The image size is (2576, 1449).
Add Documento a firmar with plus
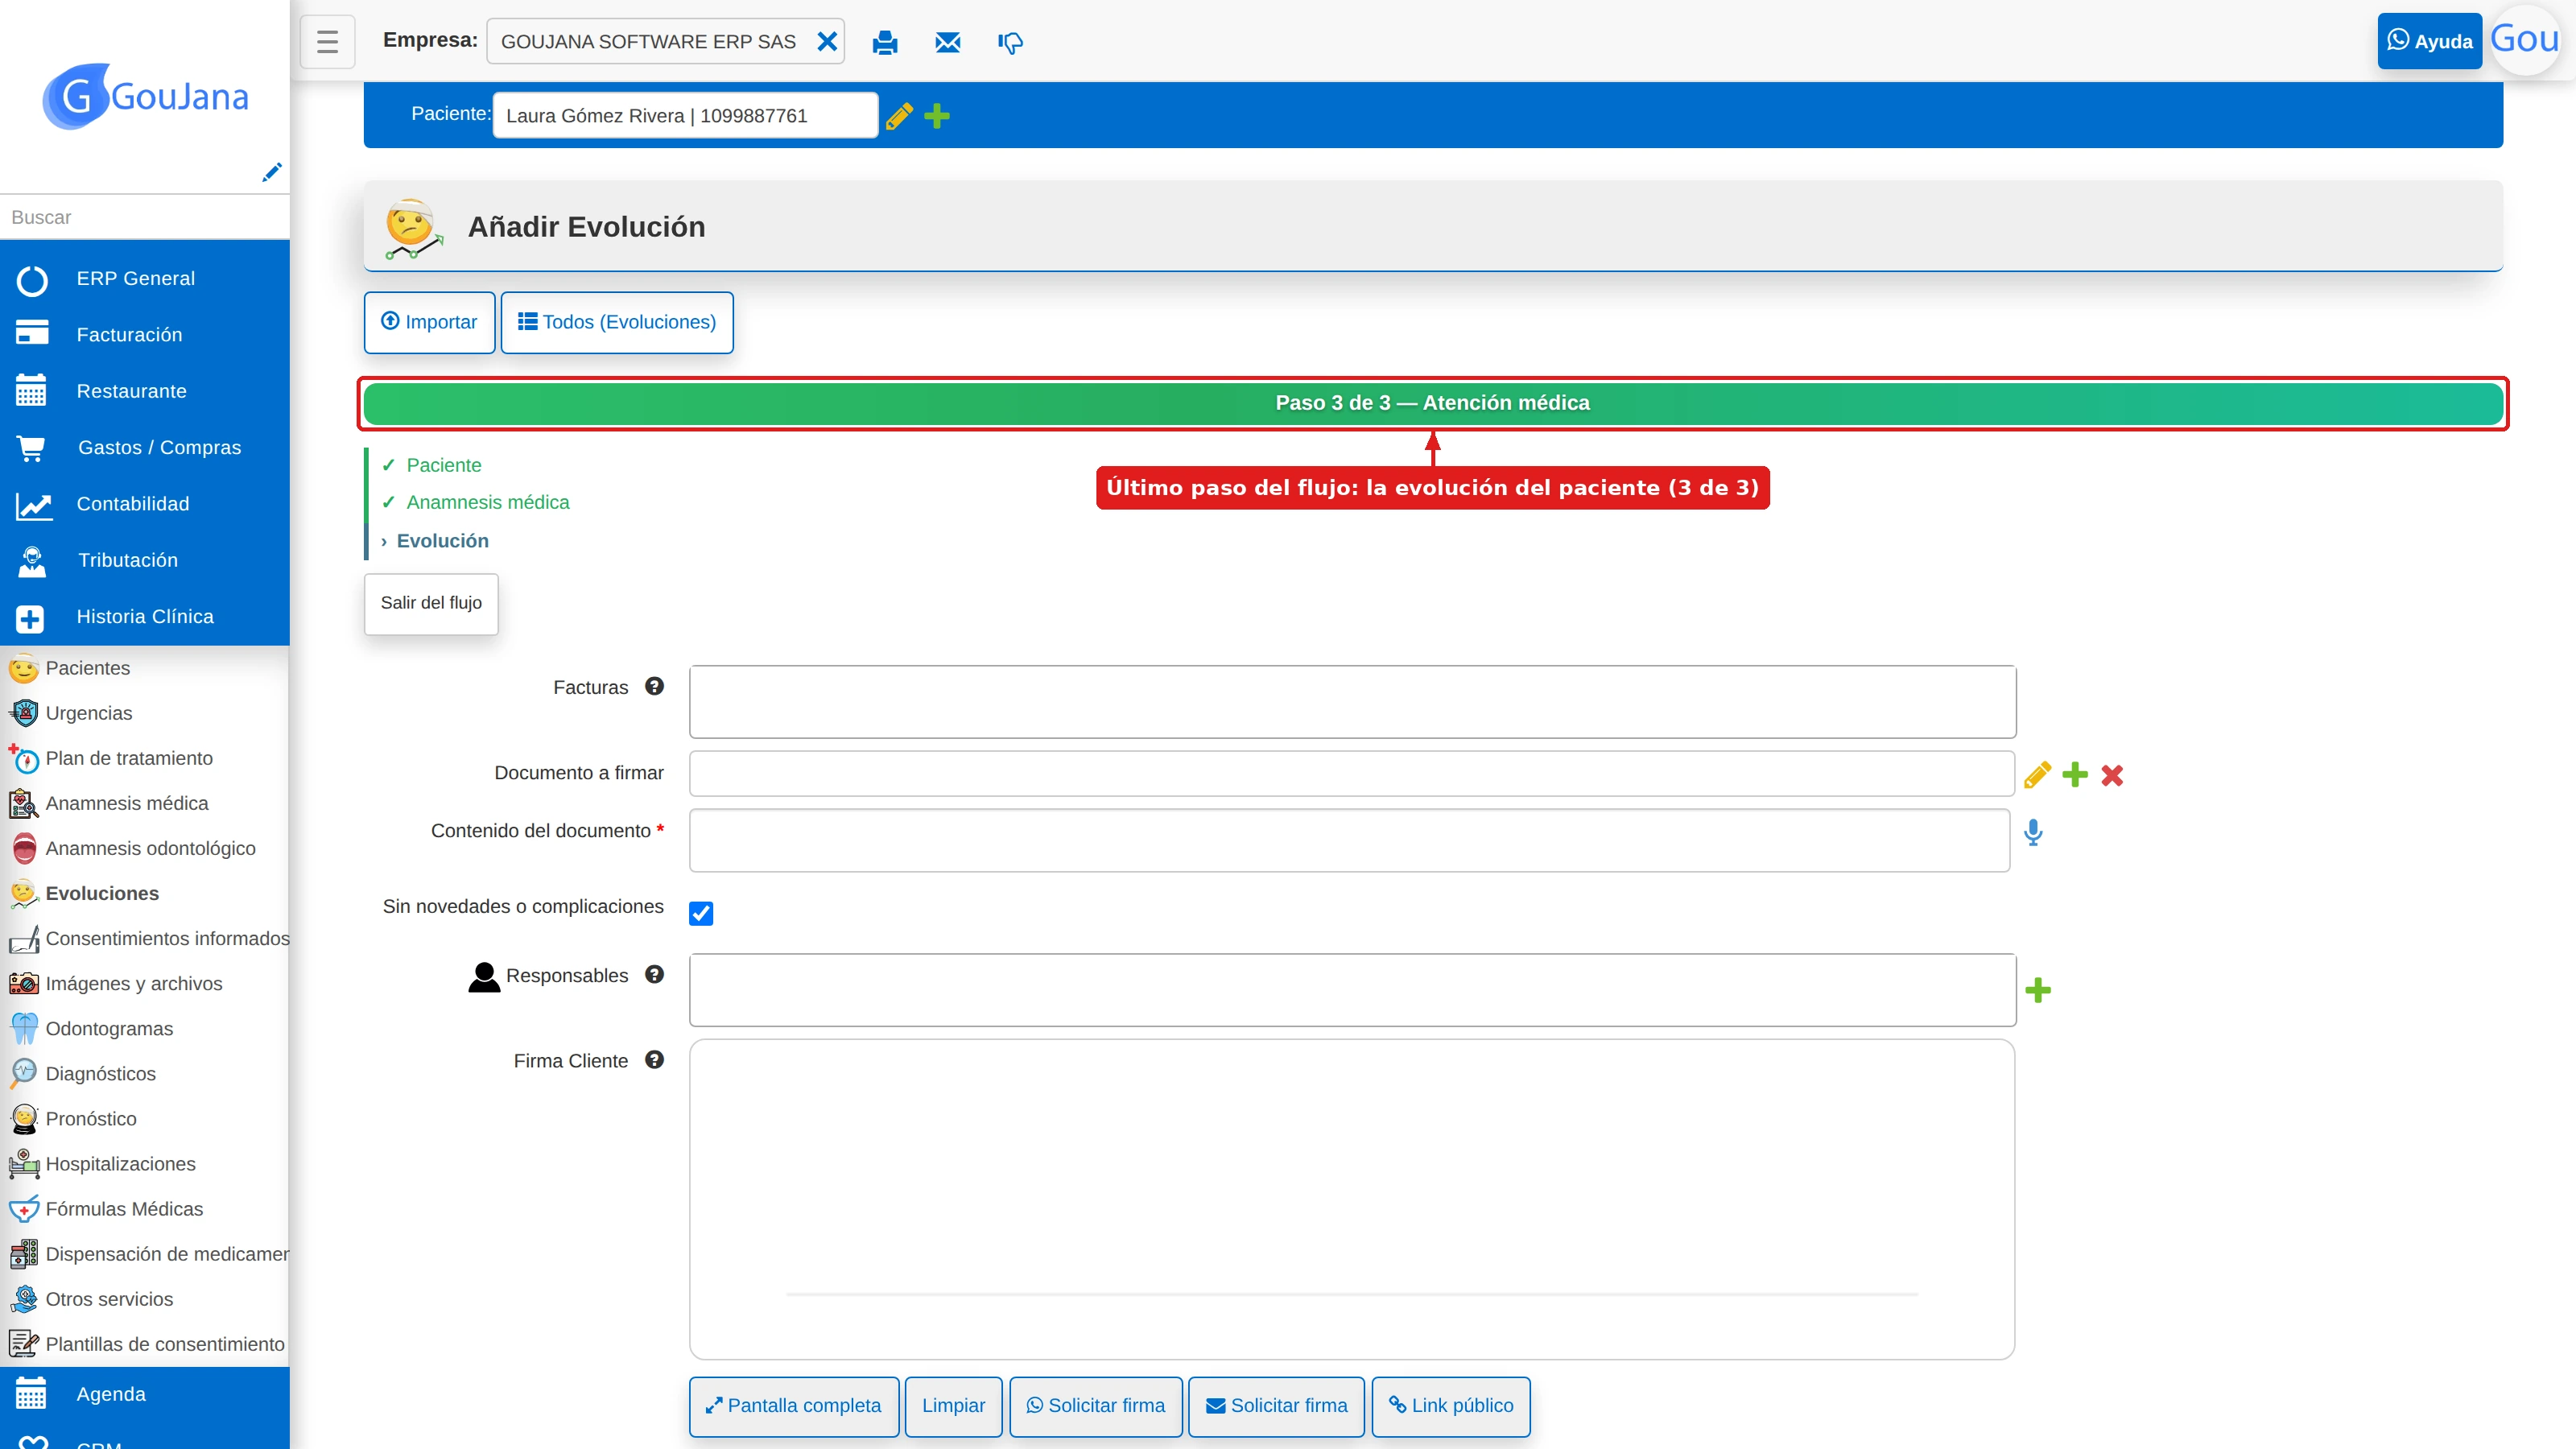2075,774
